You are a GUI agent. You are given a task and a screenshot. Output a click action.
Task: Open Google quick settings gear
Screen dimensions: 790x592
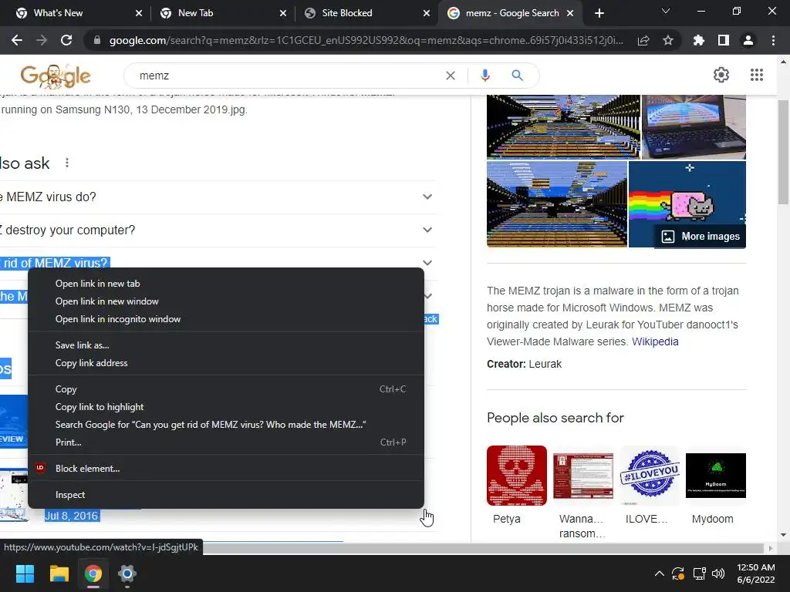pyautogui.click(x=721, y=75)
